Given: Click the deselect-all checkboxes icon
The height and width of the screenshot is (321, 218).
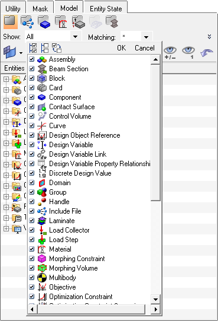Looking at the screenshot, I should click(45, 48).
